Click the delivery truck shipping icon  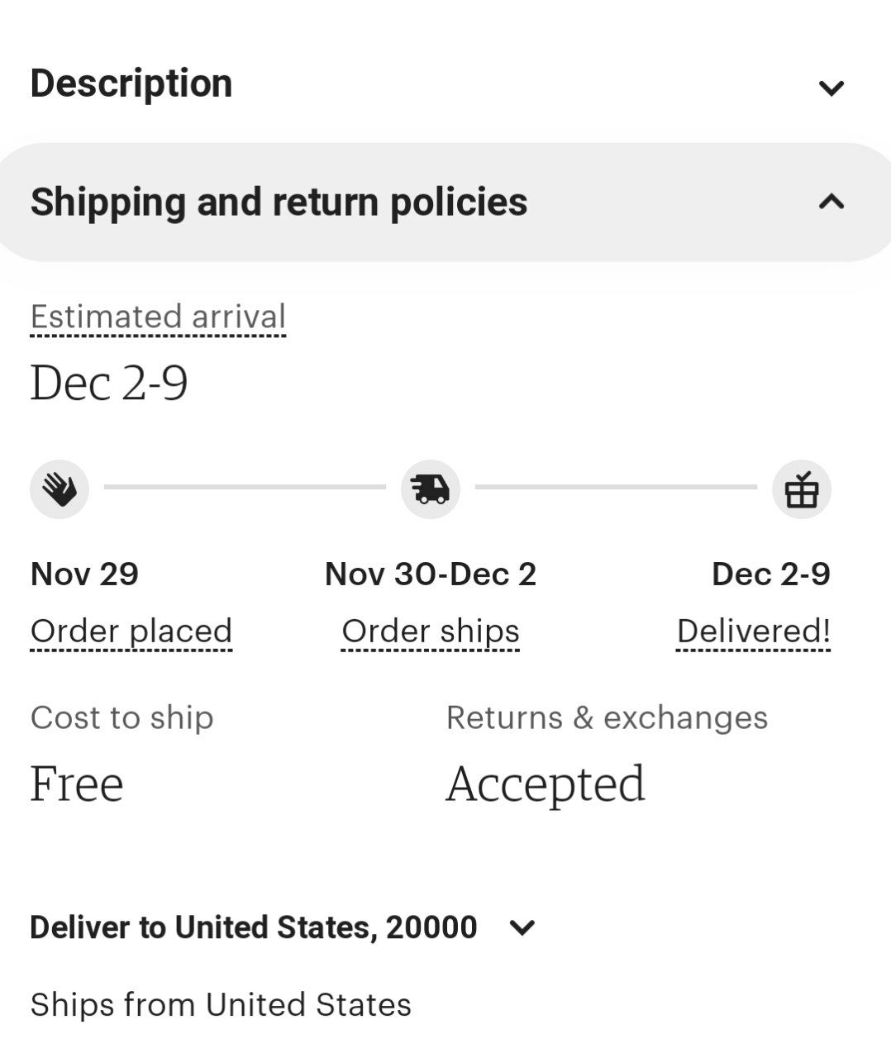click(431, 489)
